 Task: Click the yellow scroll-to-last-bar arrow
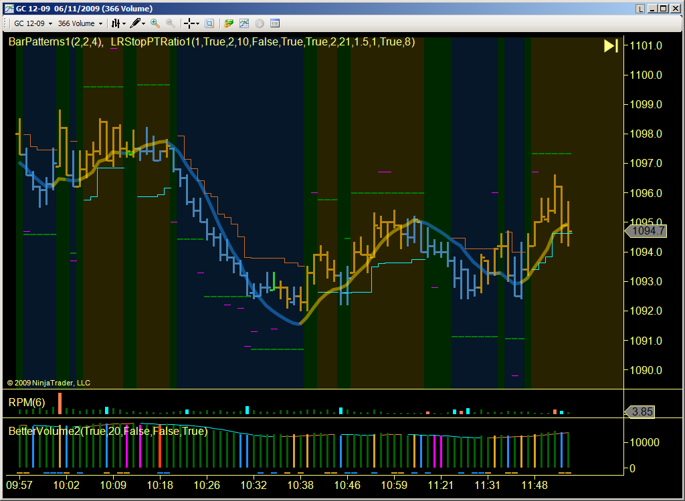tap(611, 46)
